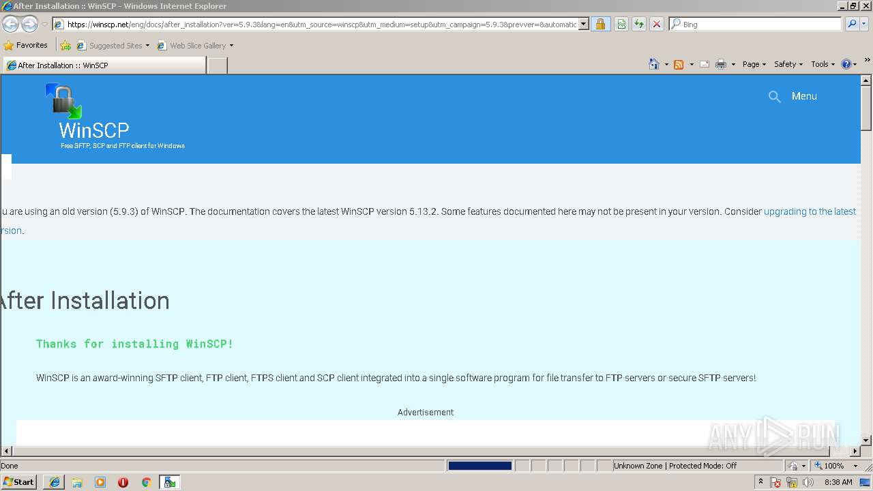Click the status bar progress indicator

point(479,466)
